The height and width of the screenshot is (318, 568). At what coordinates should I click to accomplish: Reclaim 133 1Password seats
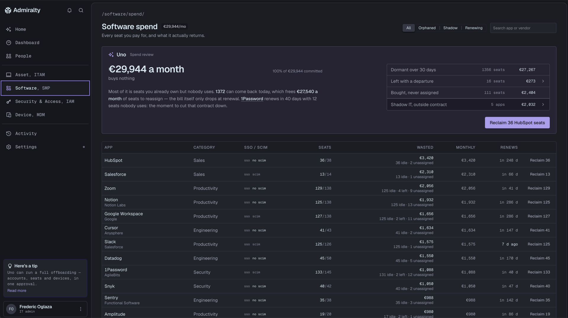point(539,272)
